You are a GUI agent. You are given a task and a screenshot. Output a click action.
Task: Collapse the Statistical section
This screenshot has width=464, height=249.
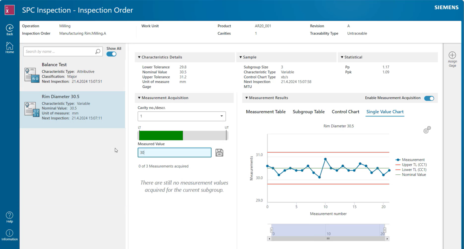pos(342,57)
